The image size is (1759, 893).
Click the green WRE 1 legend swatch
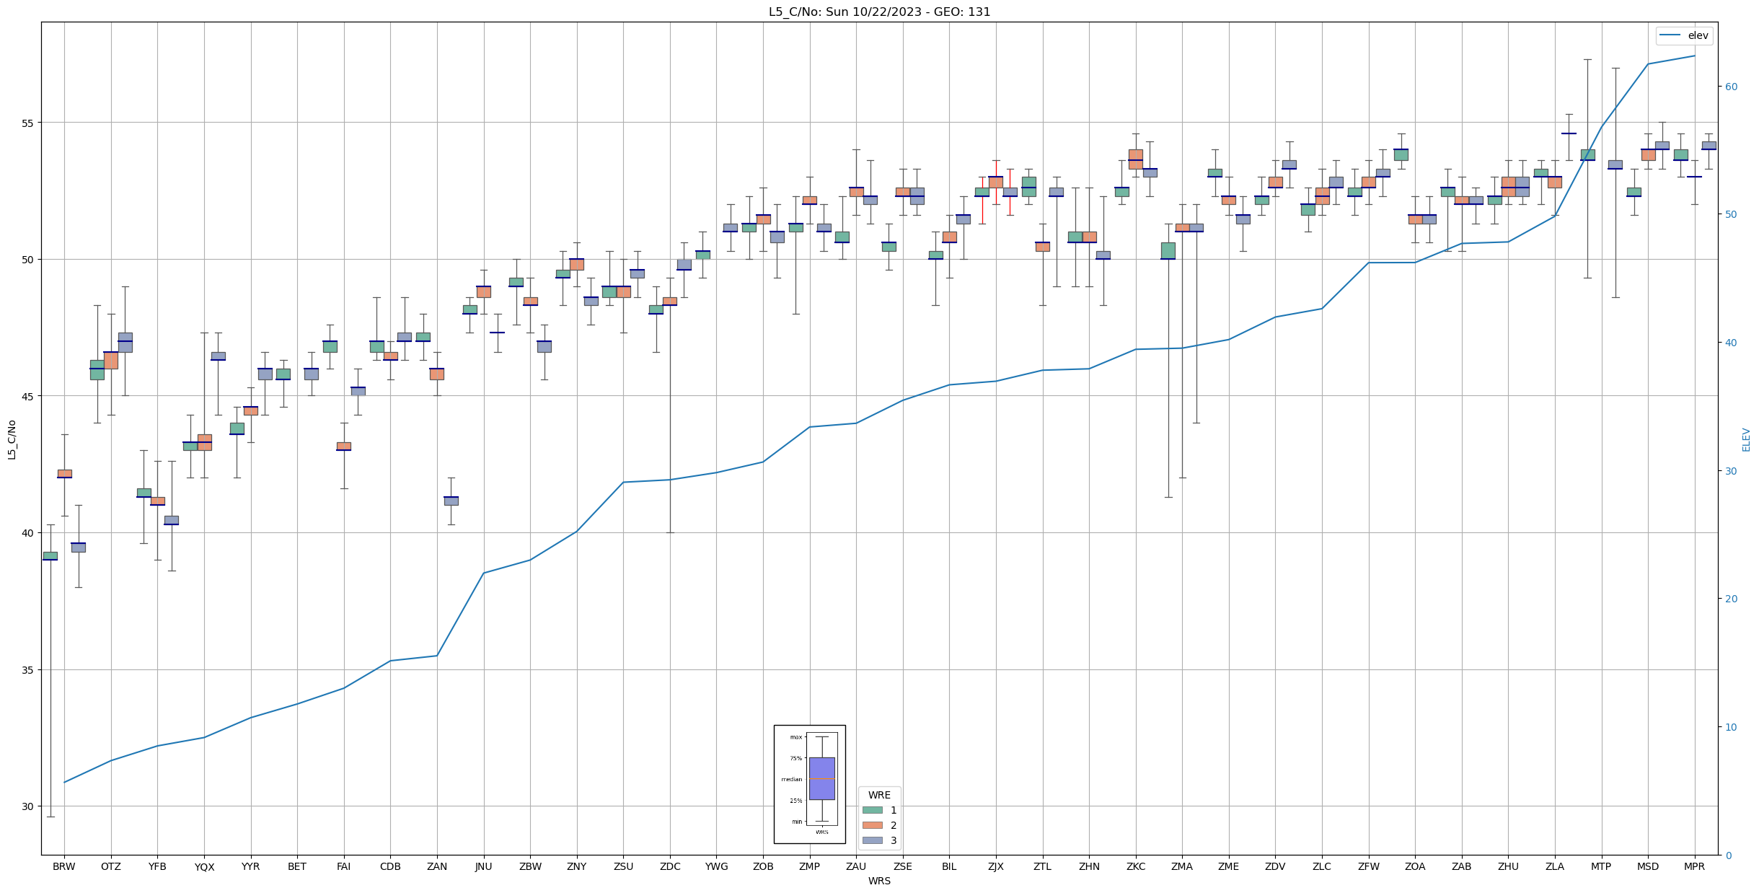872,810
